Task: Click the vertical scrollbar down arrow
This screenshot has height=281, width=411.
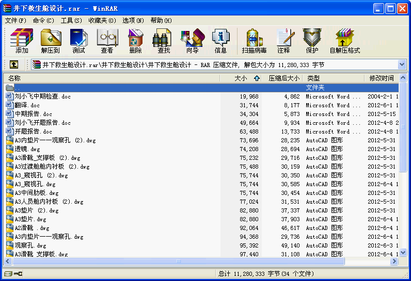Action: [403, 253]
